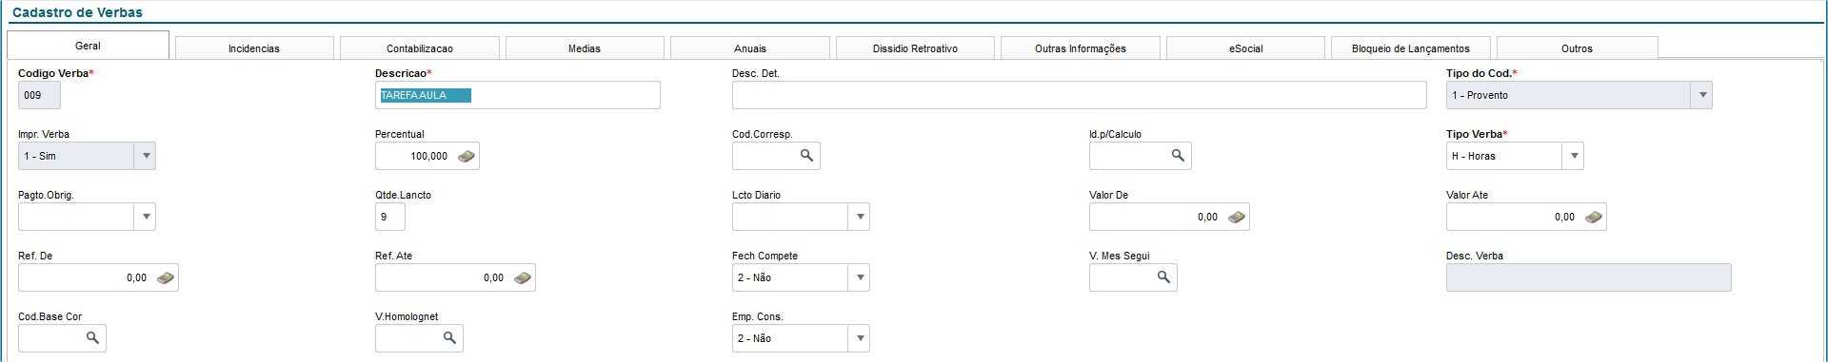The image size is (1828, 362).
Task: Click V.Homolognet search magnifier
Action: click(x=449, y=338)
